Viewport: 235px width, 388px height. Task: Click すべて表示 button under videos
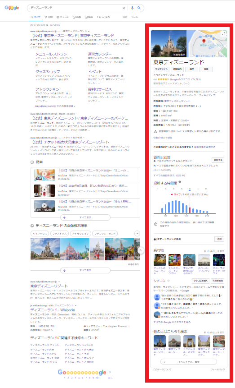85,217
